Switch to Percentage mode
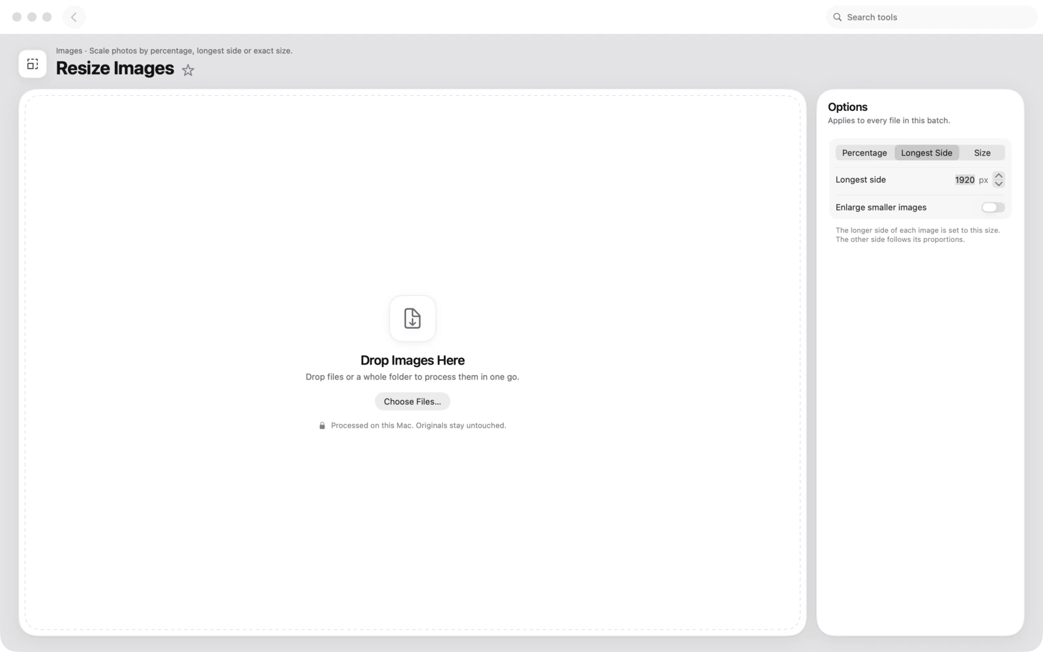Screen dimensions: 1043x652 coord(864,153)
